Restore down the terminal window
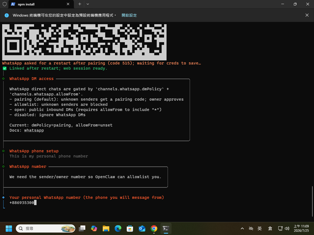Image resolution: width=314 pixels, height=235 pixels. click(x=295, y=4)
